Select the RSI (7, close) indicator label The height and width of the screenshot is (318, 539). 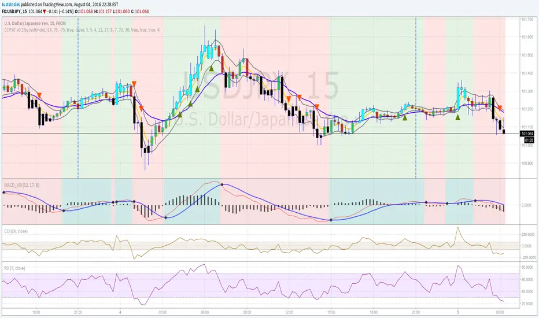pos(14,268)
